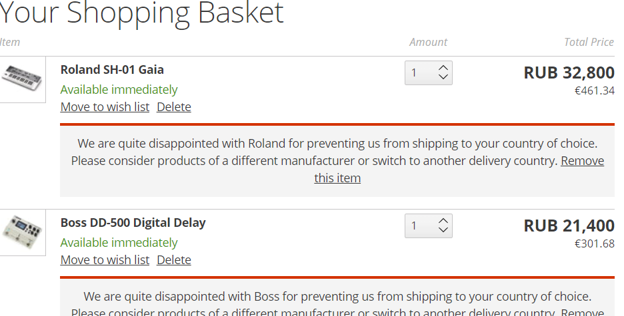Click the Roland SH-01 Gaia amount field
This screenshot has height=316, width=624.
click(x=428, y=73)
